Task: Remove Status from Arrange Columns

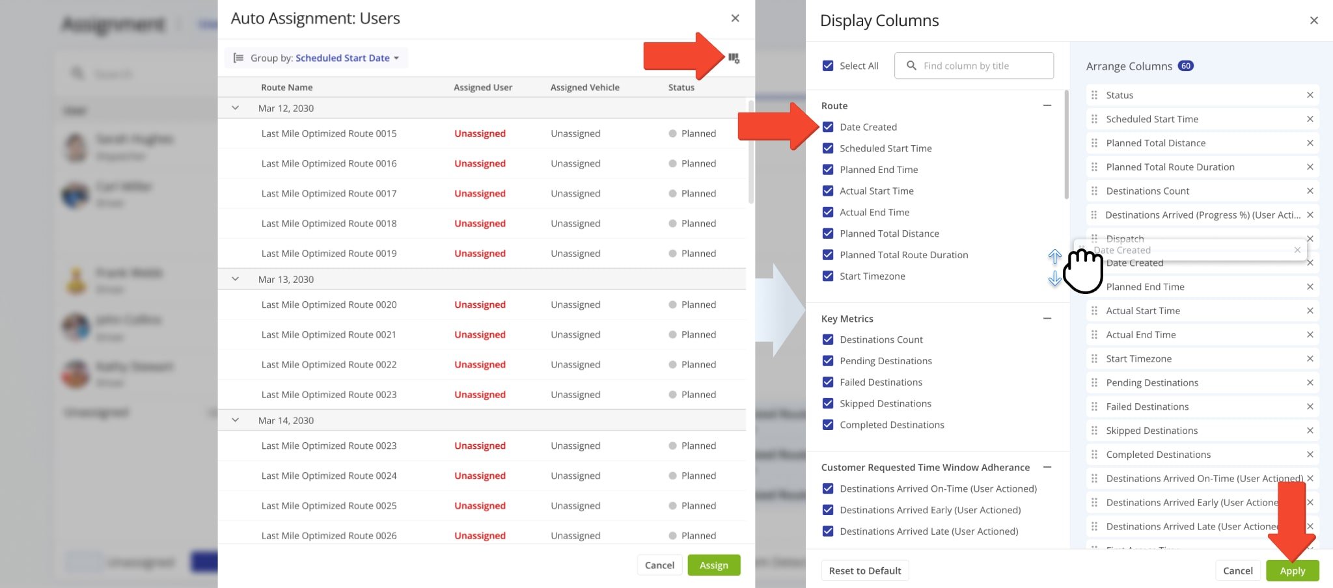Action: (1310, 95)
